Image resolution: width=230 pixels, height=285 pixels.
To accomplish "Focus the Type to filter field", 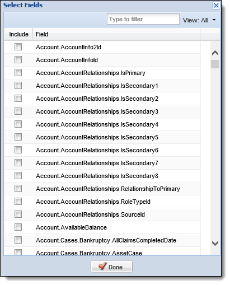I will point(143,19).
